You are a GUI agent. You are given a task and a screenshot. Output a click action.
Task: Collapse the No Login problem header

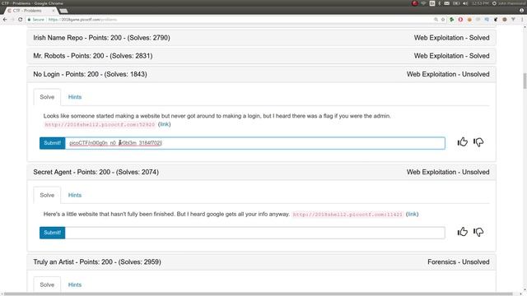coord(261,74)
